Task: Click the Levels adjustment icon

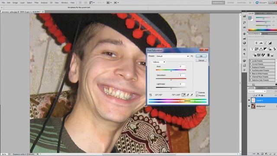Action: [261, 43]
